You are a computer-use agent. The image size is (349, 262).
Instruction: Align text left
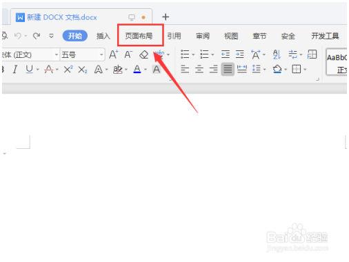point(185,69)
